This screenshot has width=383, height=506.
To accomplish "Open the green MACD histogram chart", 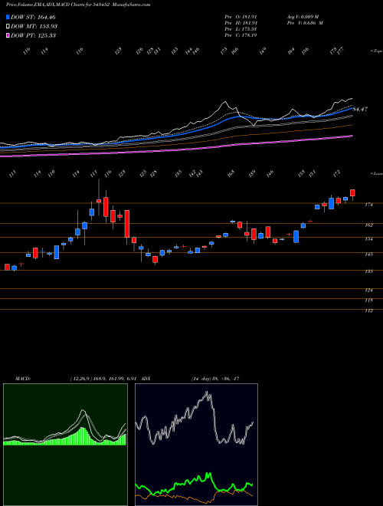I will click(x=65, y=445).
